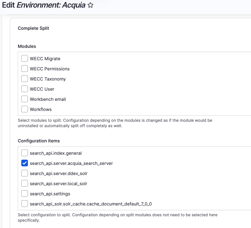Check the search_api.server.local_solr checkbox
Viewport: 251px width, 228px height.
tap(24, 183)
